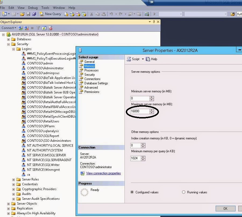Click the Undo arrow icon

pos(111,14)
